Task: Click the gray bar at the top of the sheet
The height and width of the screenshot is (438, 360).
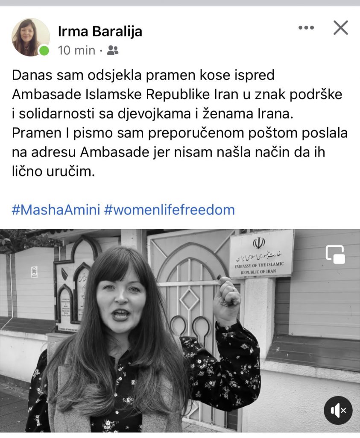Action: [x=180, y=3]
